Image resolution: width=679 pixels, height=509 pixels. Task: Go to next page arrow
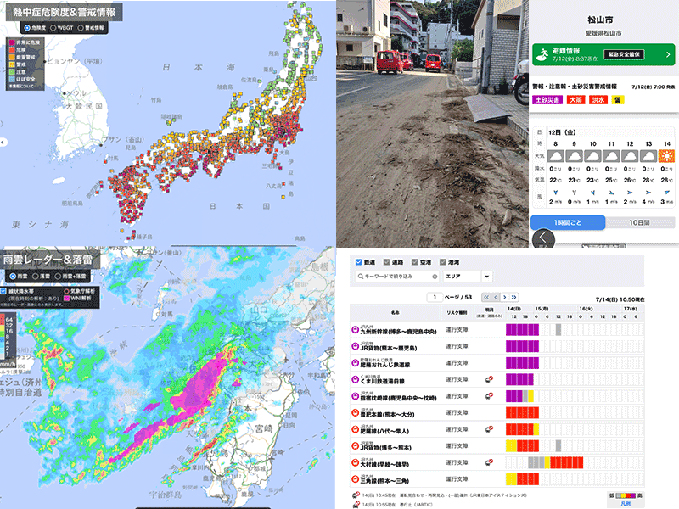click(x=504, y=297)
